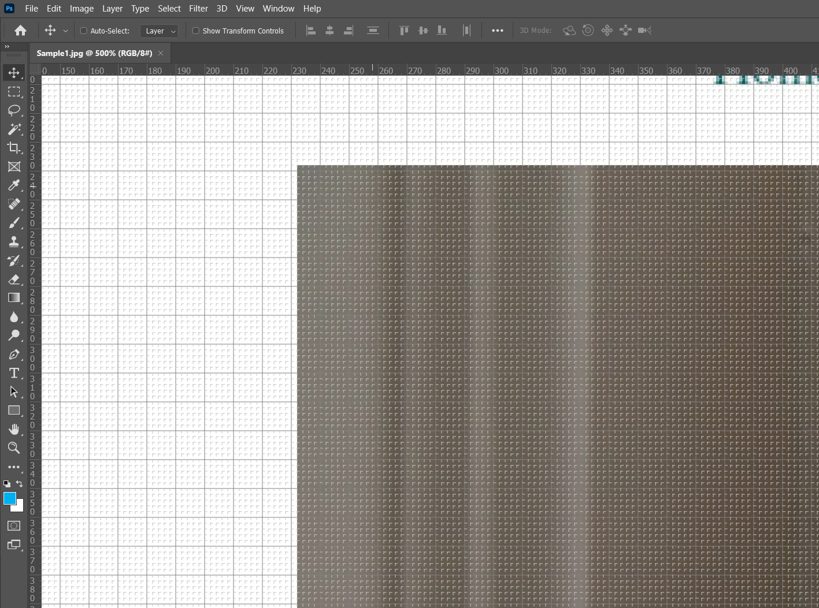
Task: Toggle Quick Mask mode
Action: coord(13,525)
